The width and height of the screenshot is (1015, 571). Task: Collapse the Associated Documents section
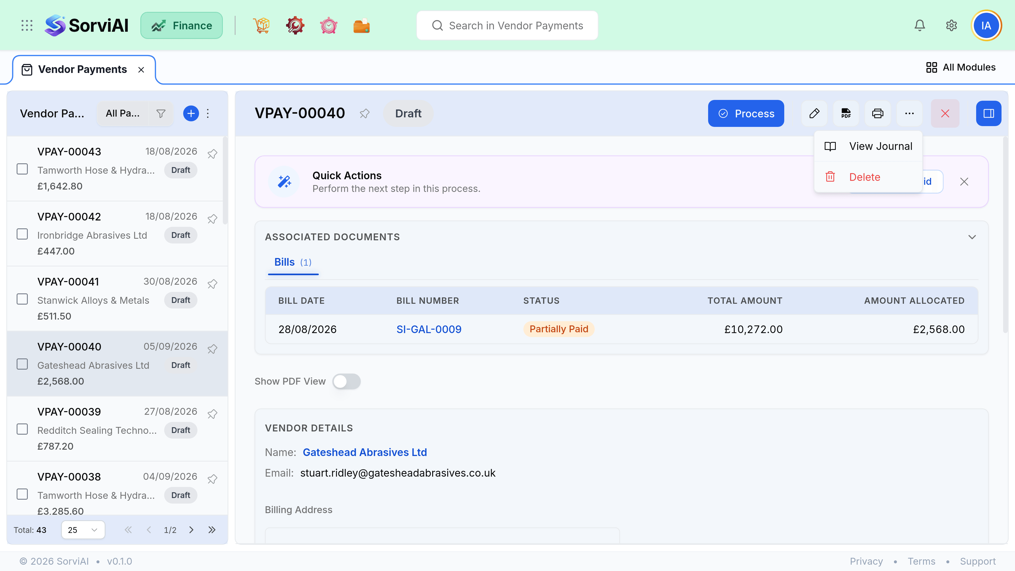tap(972, 237)
